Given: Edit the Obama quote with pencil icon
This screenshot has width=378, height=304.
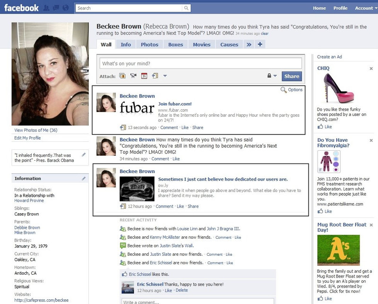Looking at the screenshot, I should point(84,155).
